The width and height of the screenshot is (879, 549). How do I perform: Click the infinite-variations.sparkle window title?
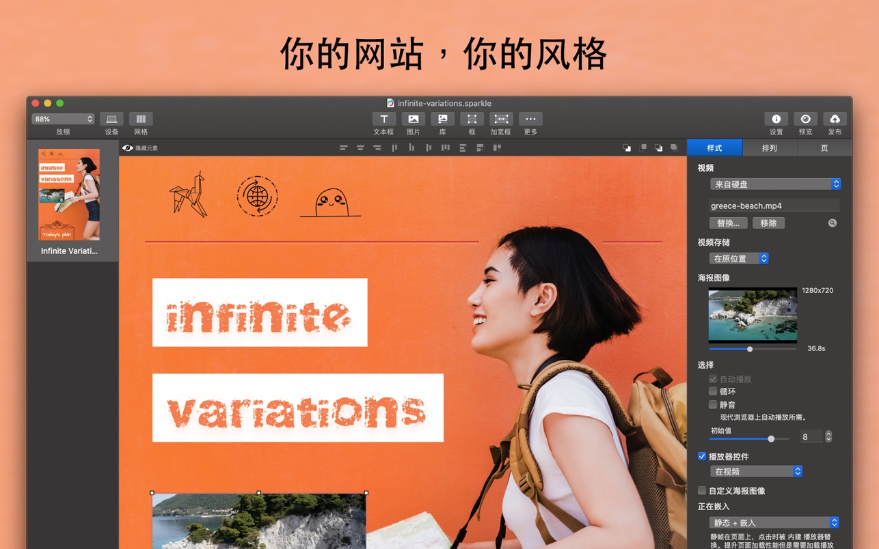pyautogui.click(x=444, y=103)
